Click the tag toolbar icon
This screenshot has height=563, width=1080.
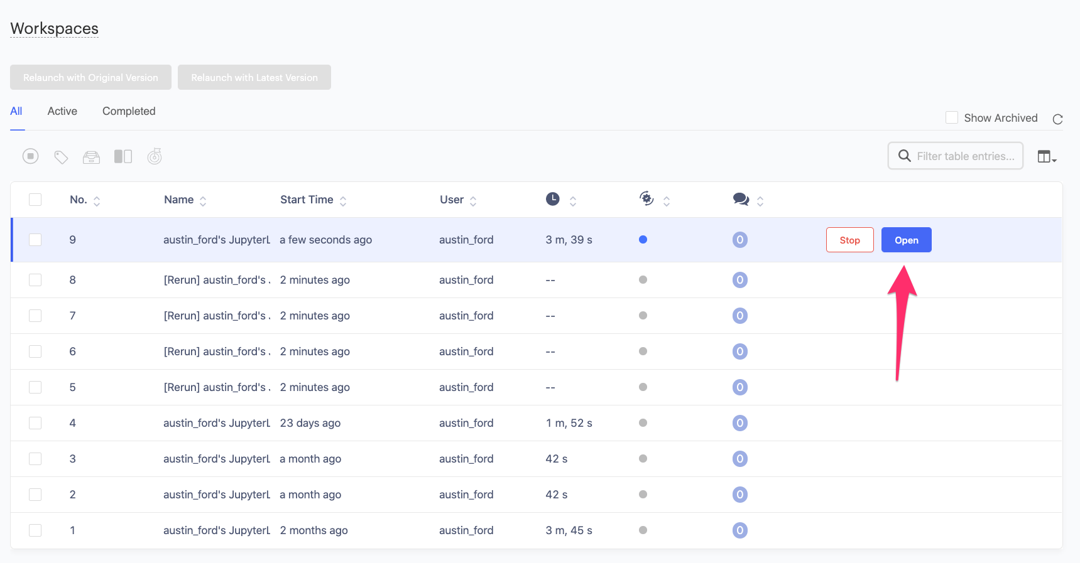tap(61, 157)
